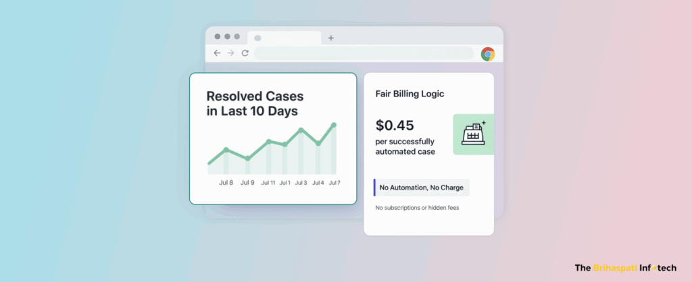Click the chart data point above Jul 3
692x282 pixels.
301,130
